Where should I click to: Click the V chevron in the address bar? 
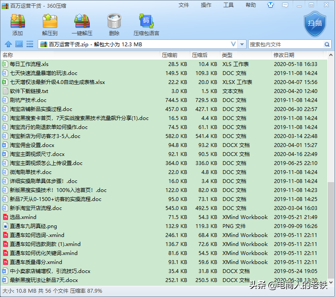(x=234, y=44)
